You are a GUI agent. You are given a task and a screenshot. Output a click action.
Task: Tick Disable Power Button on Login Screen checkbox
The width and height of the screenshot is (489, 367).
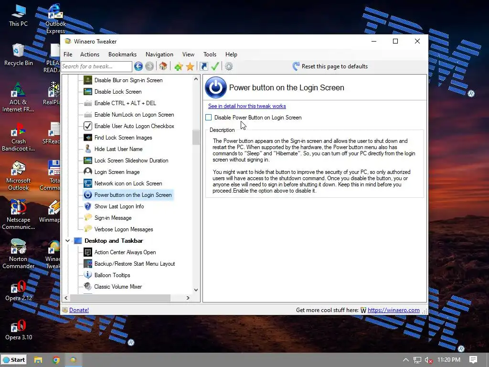(209, 118)
